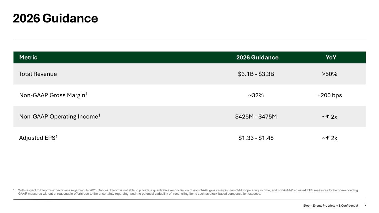The width and height of the screenshot is (379, 213).
Task: Click the superscript 1 after Adjusted EPS
Action: pos(56,136)
